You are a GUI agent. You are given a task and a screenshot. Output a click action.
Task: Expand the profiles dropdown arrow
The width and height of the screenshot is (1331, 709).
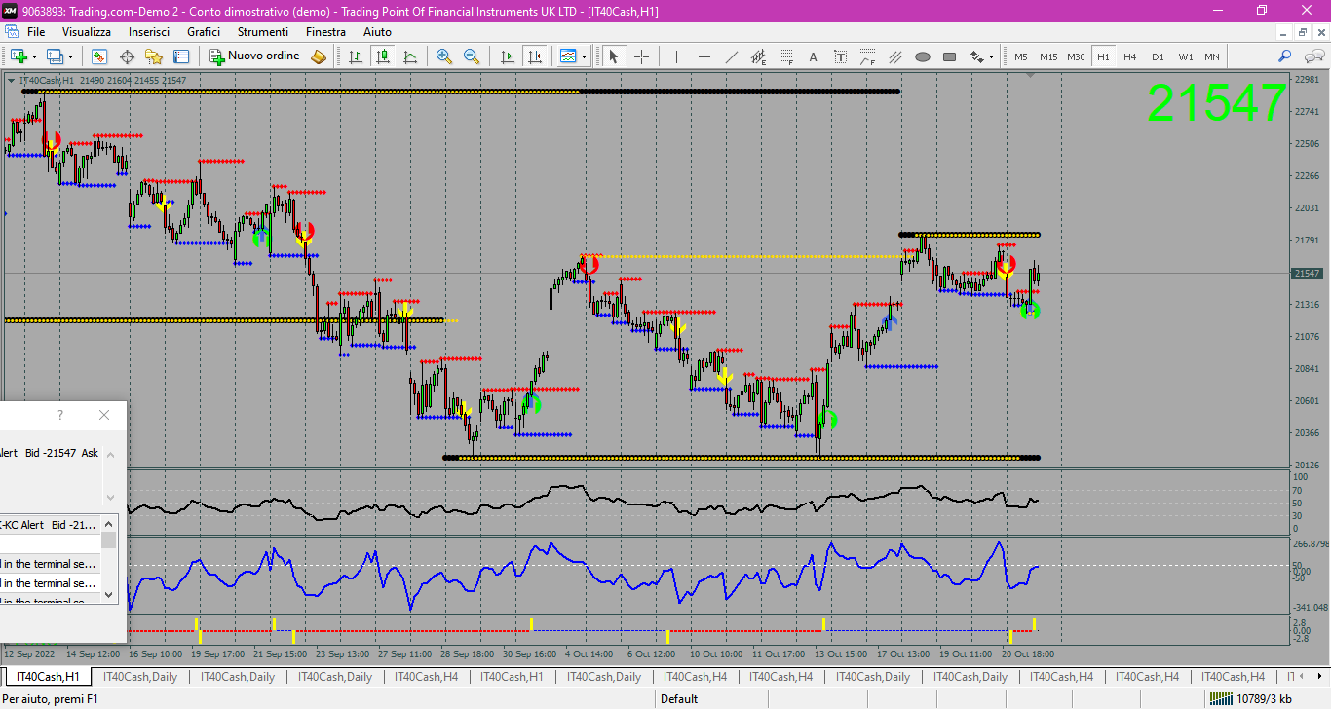point(70,56)
